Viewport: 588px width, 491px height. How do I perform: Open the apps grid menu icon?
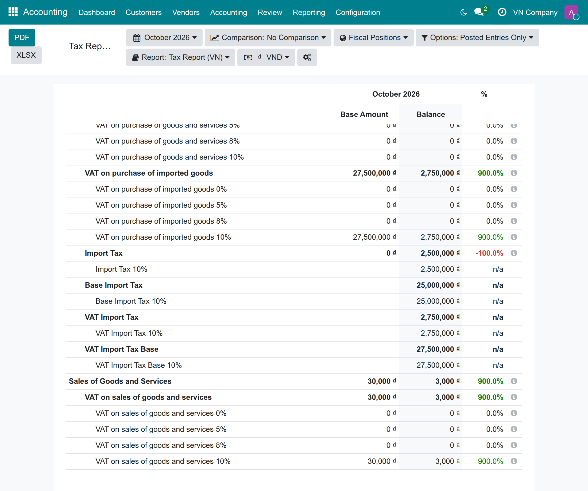[x=13, y=12]
